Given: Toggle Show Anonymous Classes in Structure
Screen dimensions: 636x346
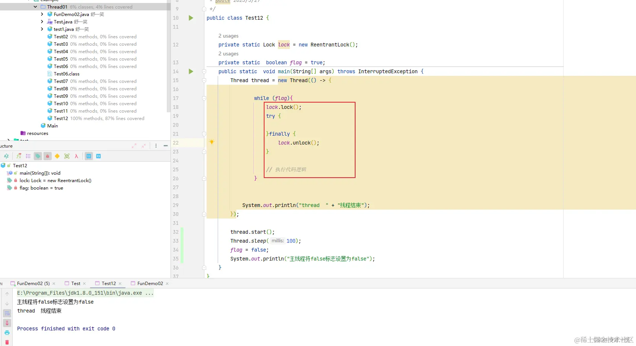Looking at the screenshot, I should pyautogui.click(x=67, y=156).
